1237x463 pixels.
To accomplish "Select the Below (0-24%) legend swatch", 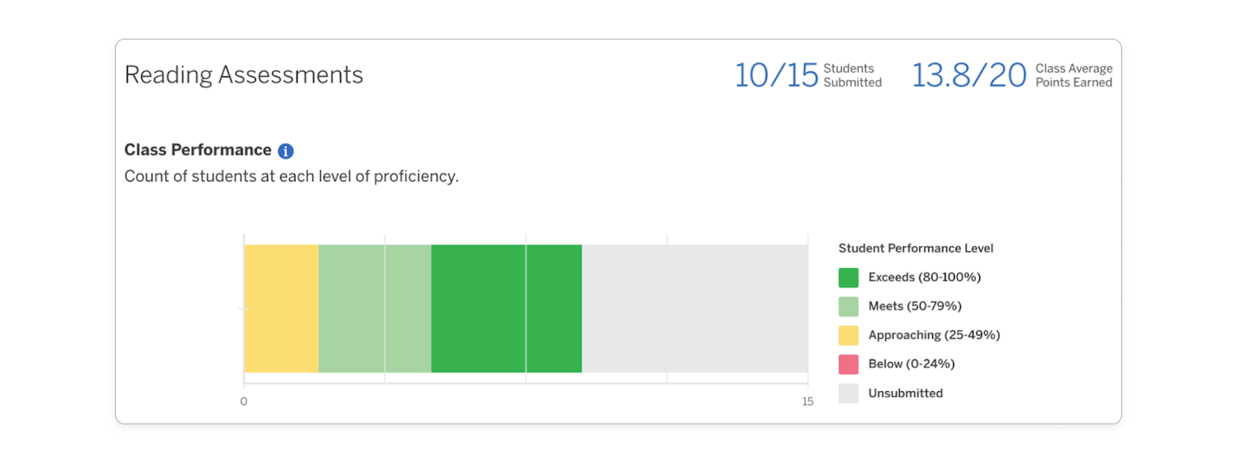I will (847, 363).
